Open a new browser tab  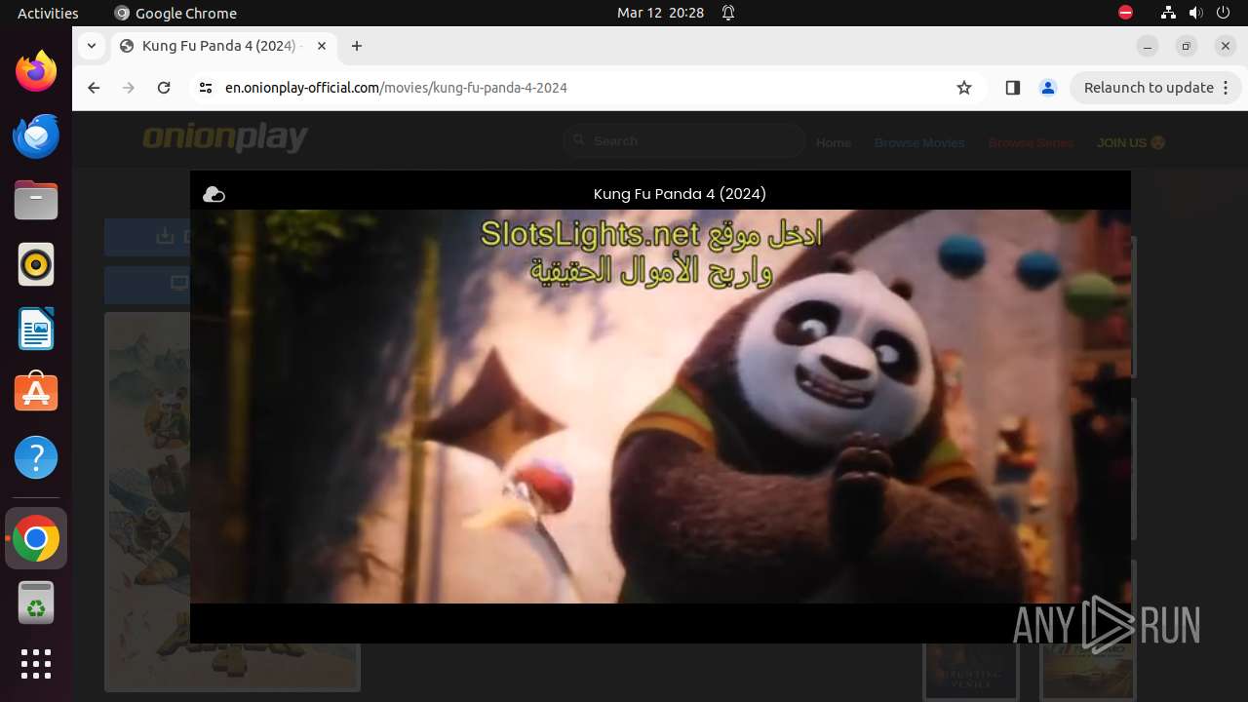tap(357, 46)
